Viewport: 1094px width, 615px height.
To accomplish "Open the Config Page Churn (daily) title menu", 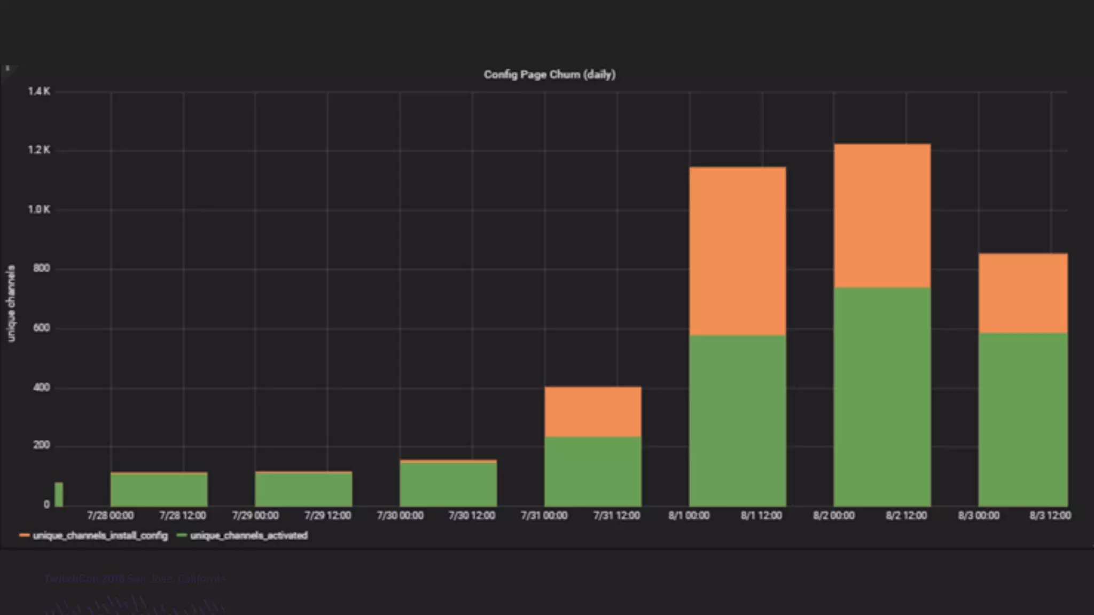I will tap(549, 75).
